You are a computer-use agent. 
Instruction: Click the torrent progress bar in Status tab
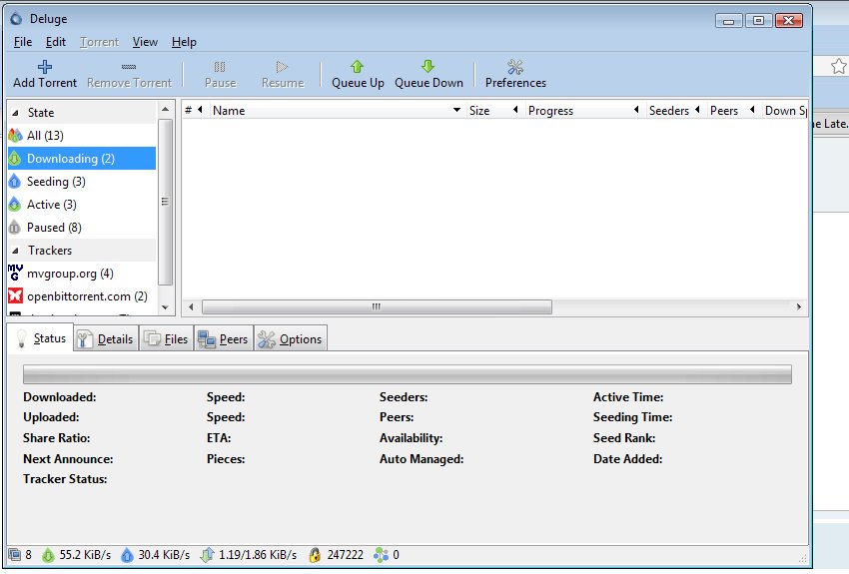point(408,374)
